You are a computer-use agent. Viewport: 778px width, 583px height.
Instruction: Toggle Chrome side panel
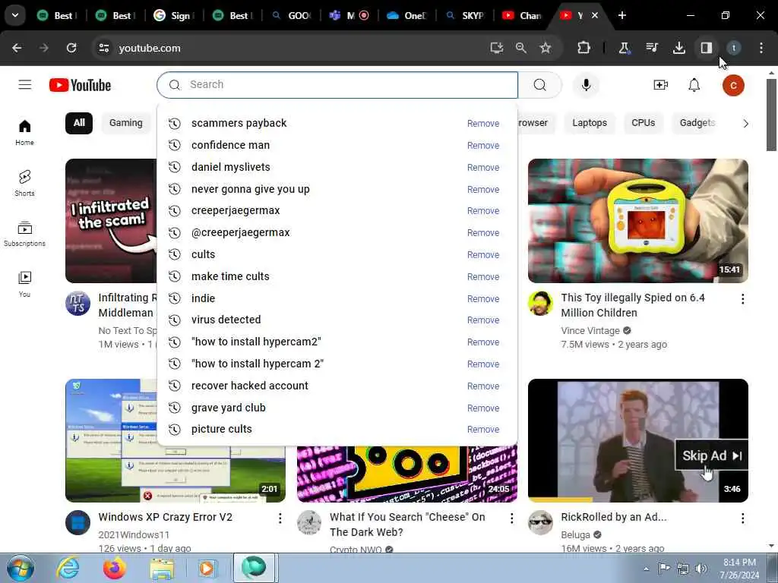pyautogui.click(x=706, y=48)
